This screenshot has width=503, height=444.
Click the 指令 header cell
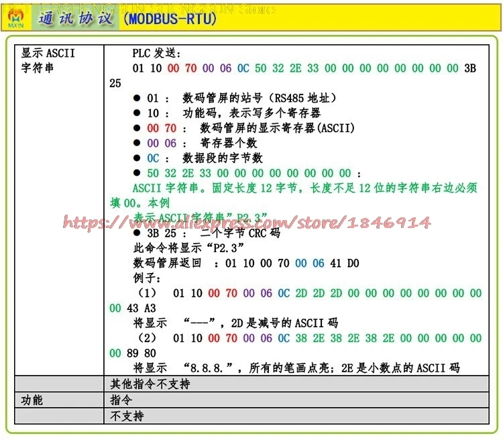click(296, 400)
